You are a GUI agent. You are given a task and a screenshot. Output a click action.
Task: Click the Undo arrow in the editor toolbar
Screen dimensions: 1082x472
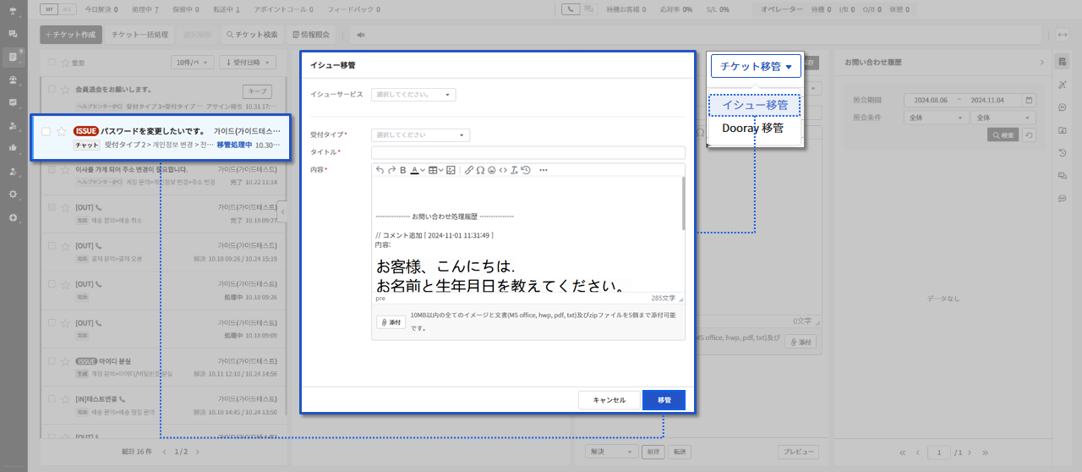(380, 170)
